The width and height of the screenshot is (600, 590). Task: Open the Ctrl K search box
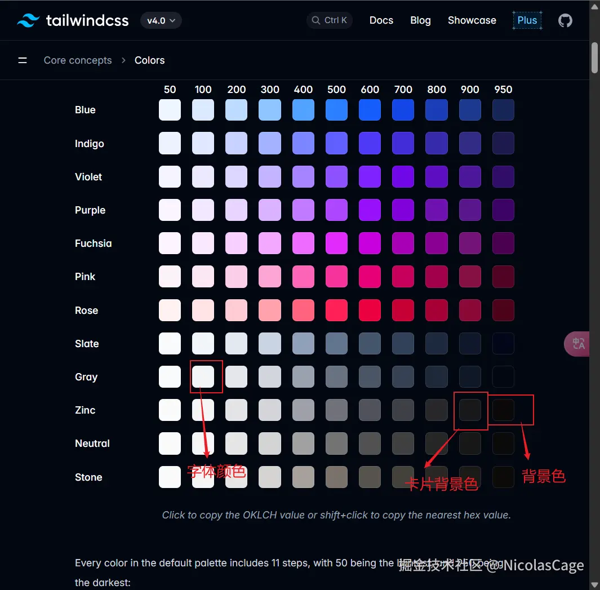pyautogui.click(x=330, y=20)
